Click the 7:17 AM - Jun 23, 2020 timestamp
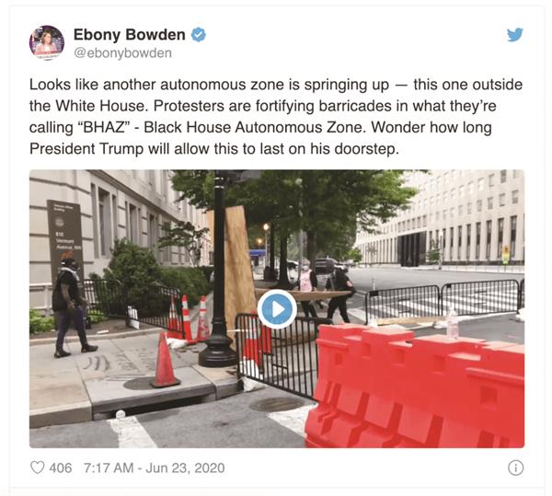The image size is (552, 496). (155, 467)
